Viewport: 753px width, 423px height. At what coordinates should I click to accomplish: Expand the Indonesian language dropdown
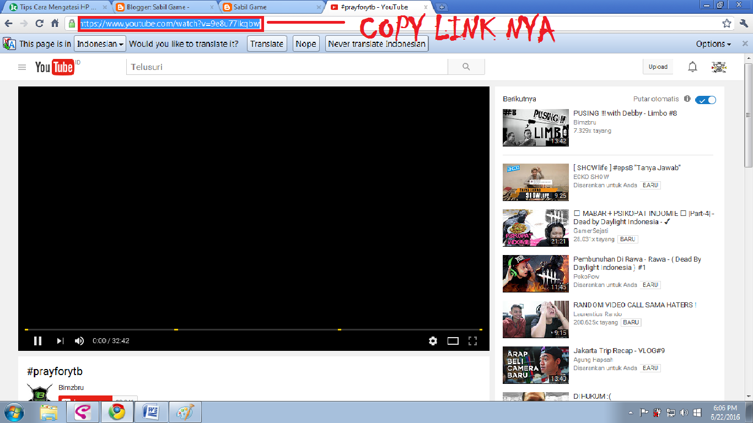click(100, 44)
